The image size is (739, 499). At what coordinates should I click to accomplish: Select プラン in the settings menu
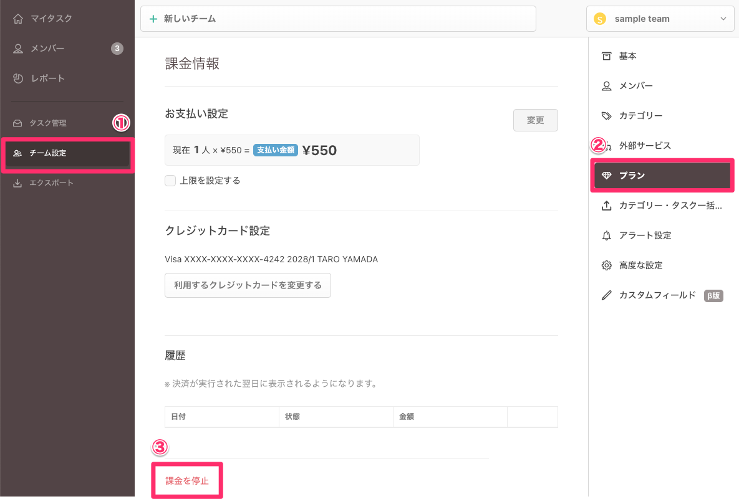click(x=661, y=176)
